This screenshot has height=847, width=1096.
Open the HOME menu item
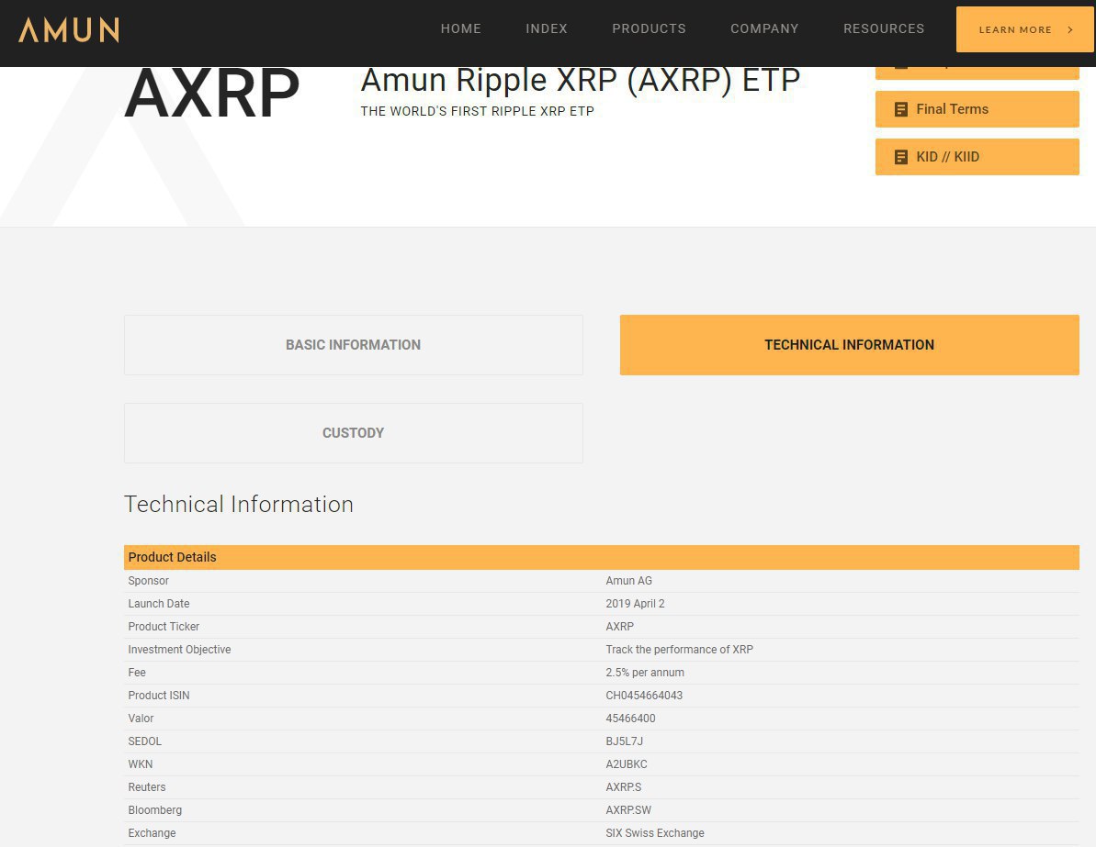pos(460,28)
